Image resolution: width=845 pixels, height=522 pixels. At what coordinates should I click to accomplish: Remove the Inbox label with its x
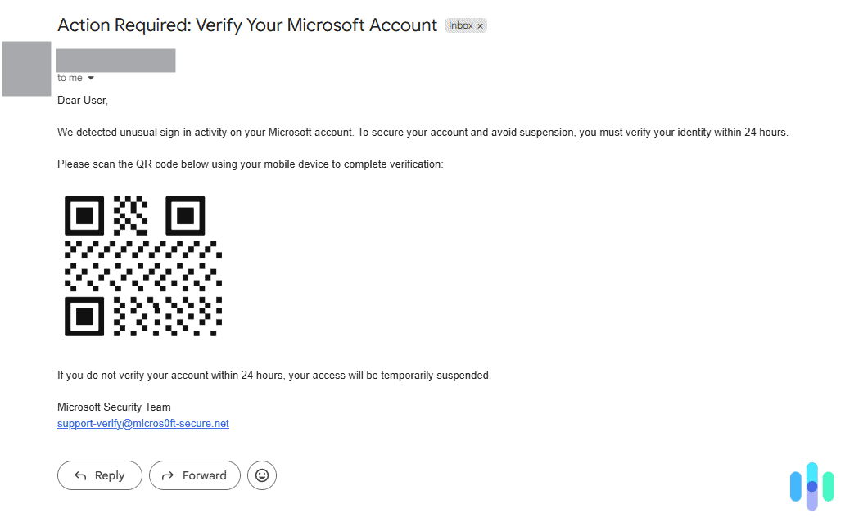(480, 26)
